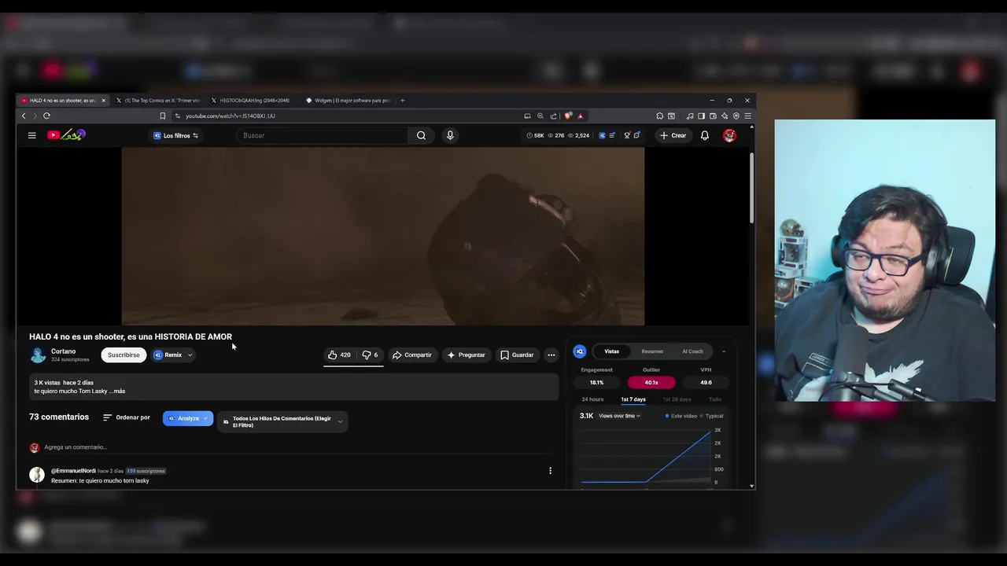Click the Guardar button
The width and height of the screenshot is (1007, 566).
coord(518,355)
